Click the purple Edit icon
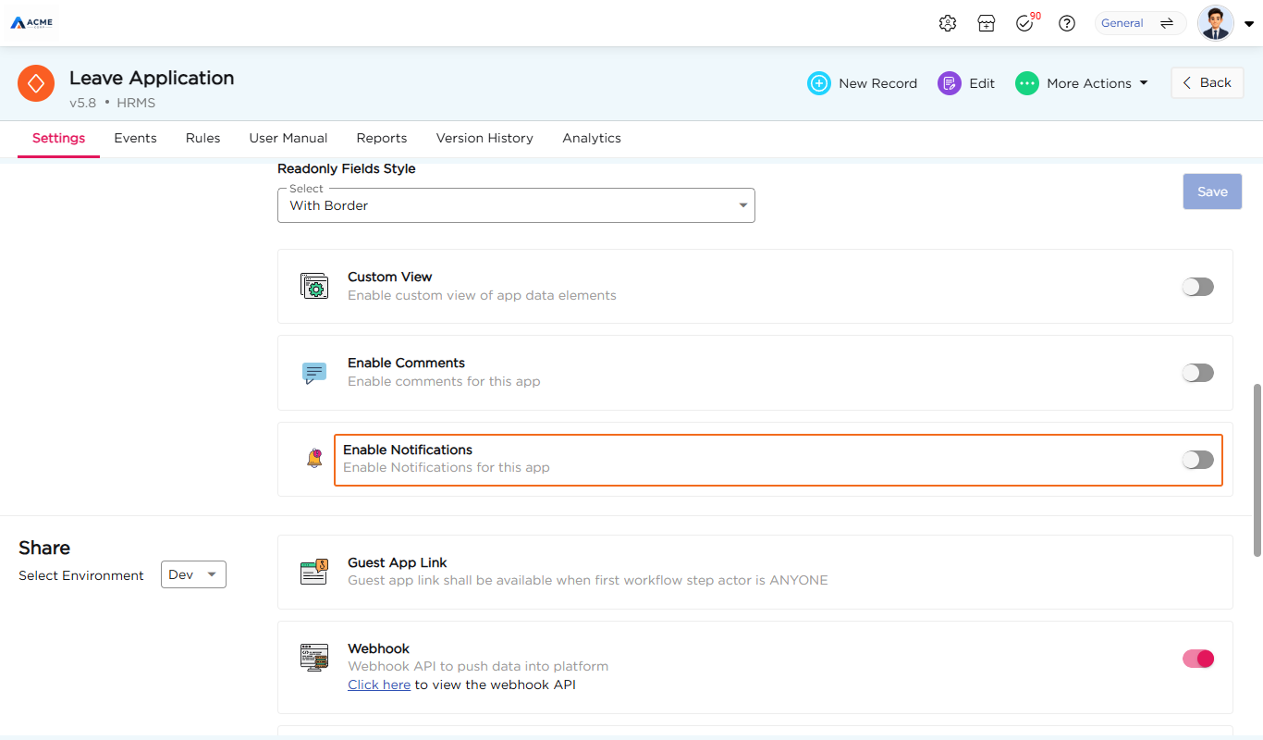Screen dimensions: 1263x740 click(950, 83)
